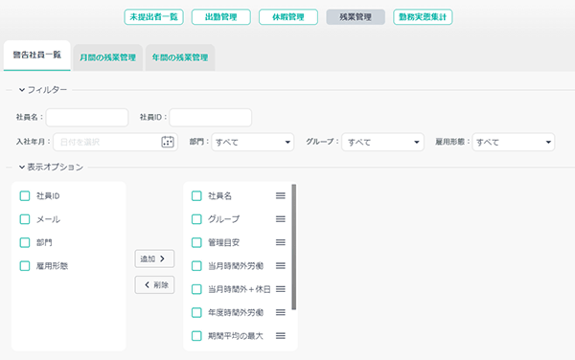
Task: Open the グループ dropdown
Action: [x=382, y=142]
